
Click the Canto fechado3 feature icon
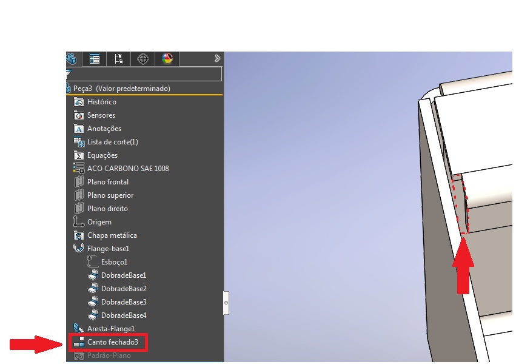pyautogui.click(x=79, y=342)
